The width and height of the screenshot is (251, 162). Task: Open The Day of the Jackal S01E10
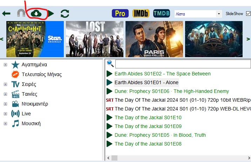148,117
